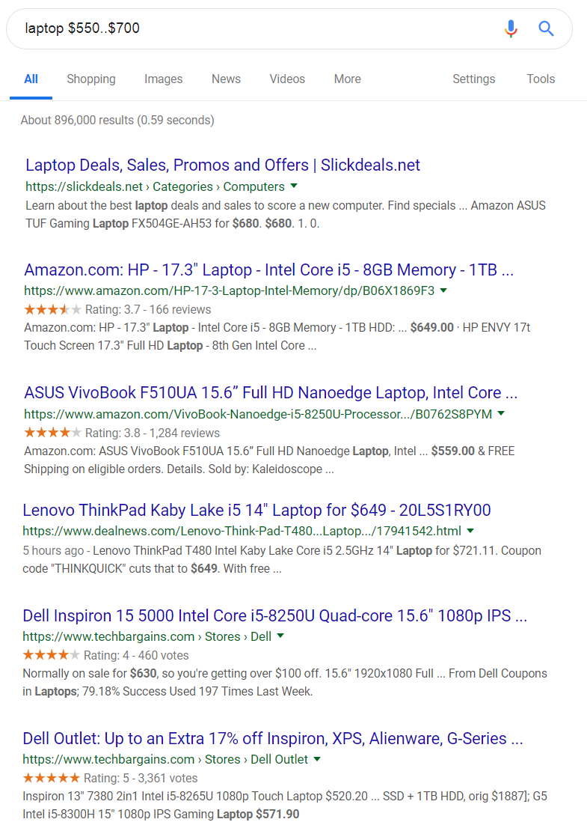The image size is (587, 831).
Task: Open the More search categories menu
Action: (x=347, y=79)
